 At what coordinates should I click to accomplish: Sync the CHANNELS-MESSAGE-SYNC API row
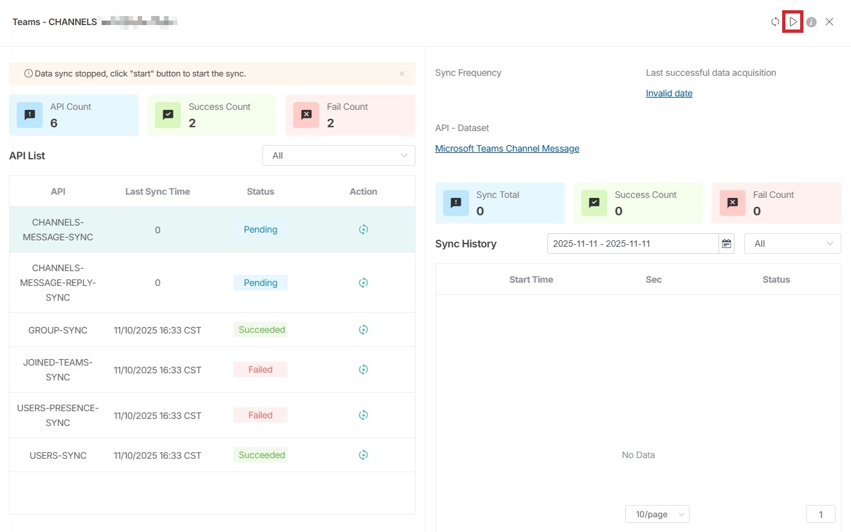pyautogui.click(x=363, y=229)
